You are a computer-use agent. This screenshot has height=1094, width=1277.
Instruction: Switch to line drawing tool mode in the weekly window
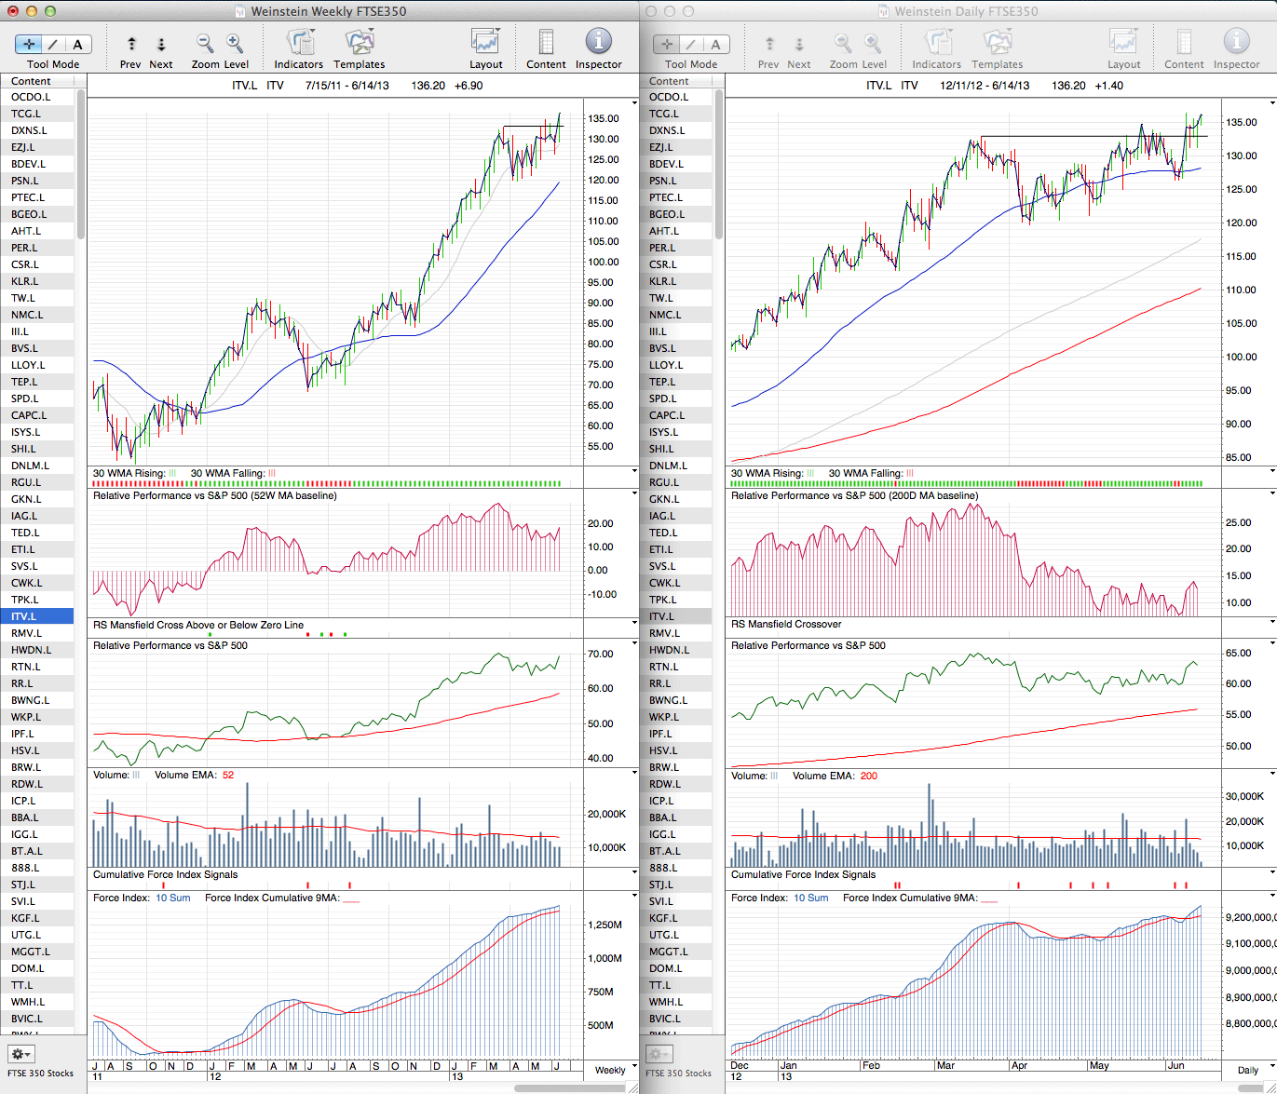53,44
